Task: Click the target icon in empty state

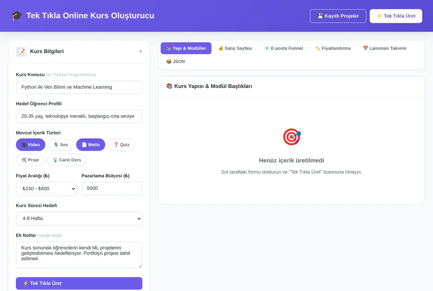Action: pos(292,137)
